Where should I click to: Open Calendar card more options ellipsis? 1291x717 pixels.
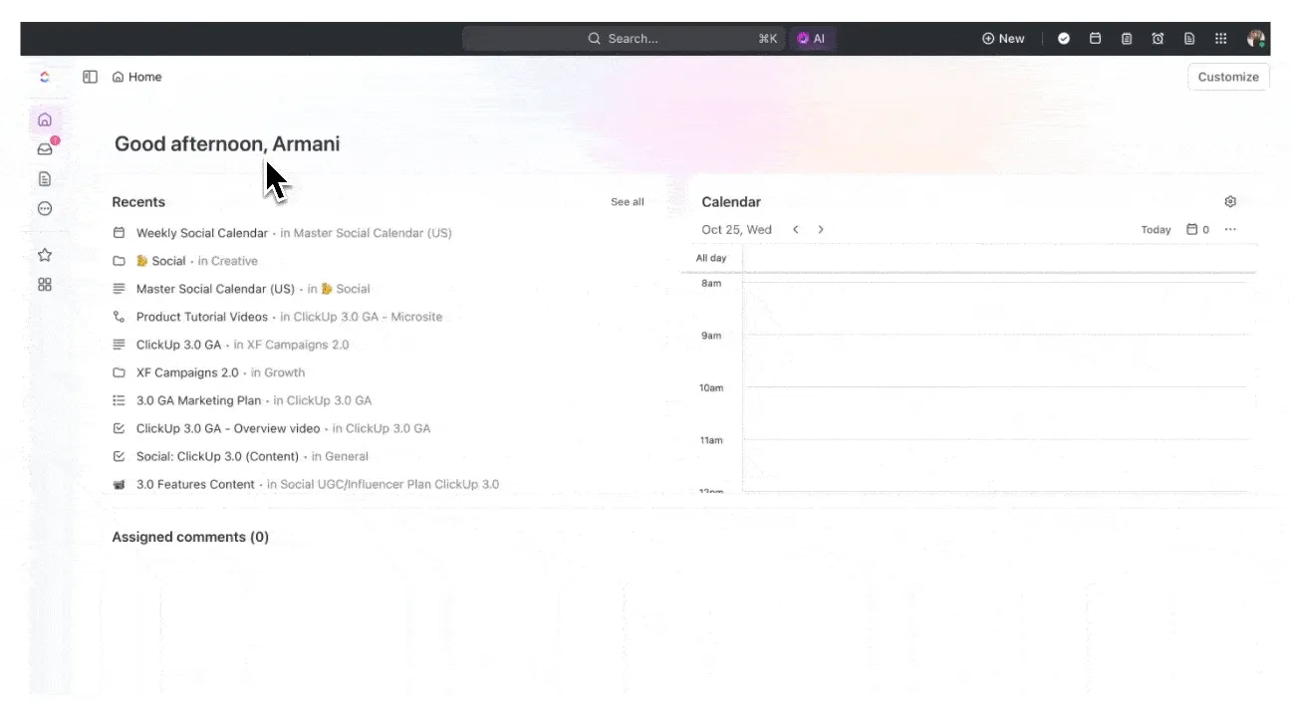(x=1230, y=230)
